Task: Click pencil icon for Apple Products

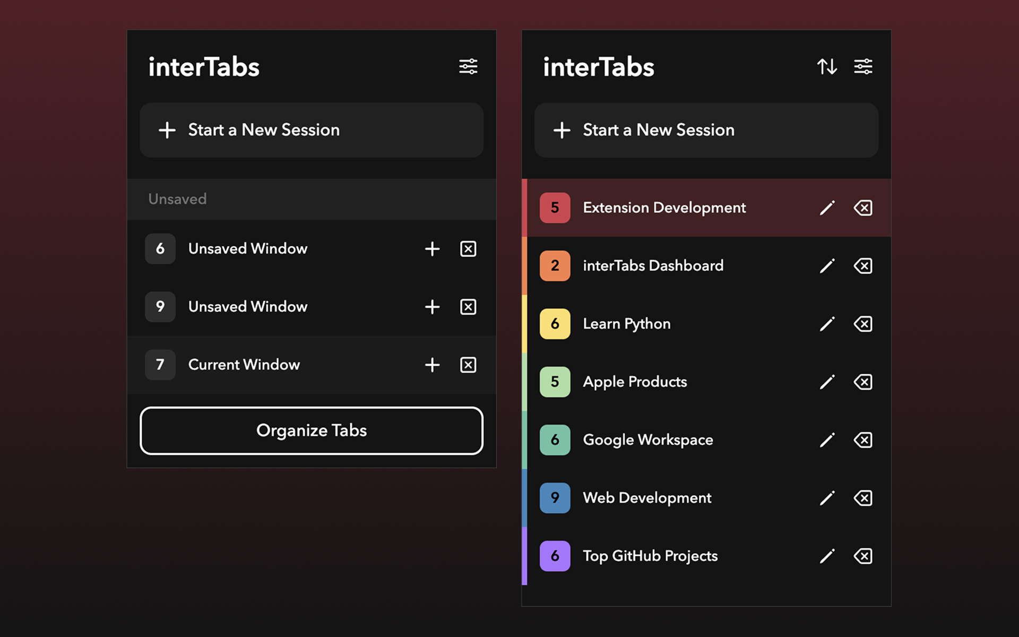Action: [827, 382]
